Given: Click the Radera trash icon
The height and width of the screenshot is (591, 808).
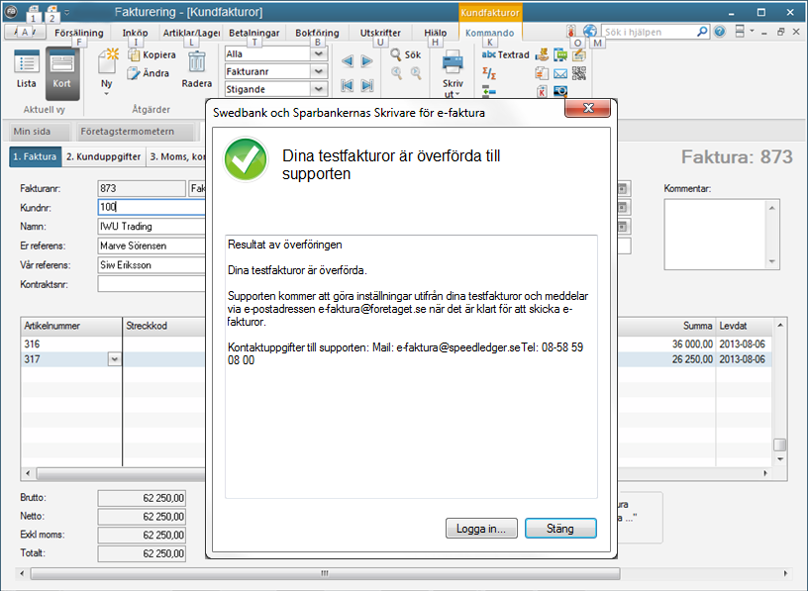Looking at the screenshot, I should [x=196, y=62].
